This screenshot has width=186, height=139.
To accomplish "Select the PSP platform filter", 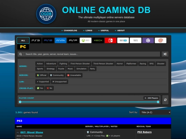I will click(73, 40).
